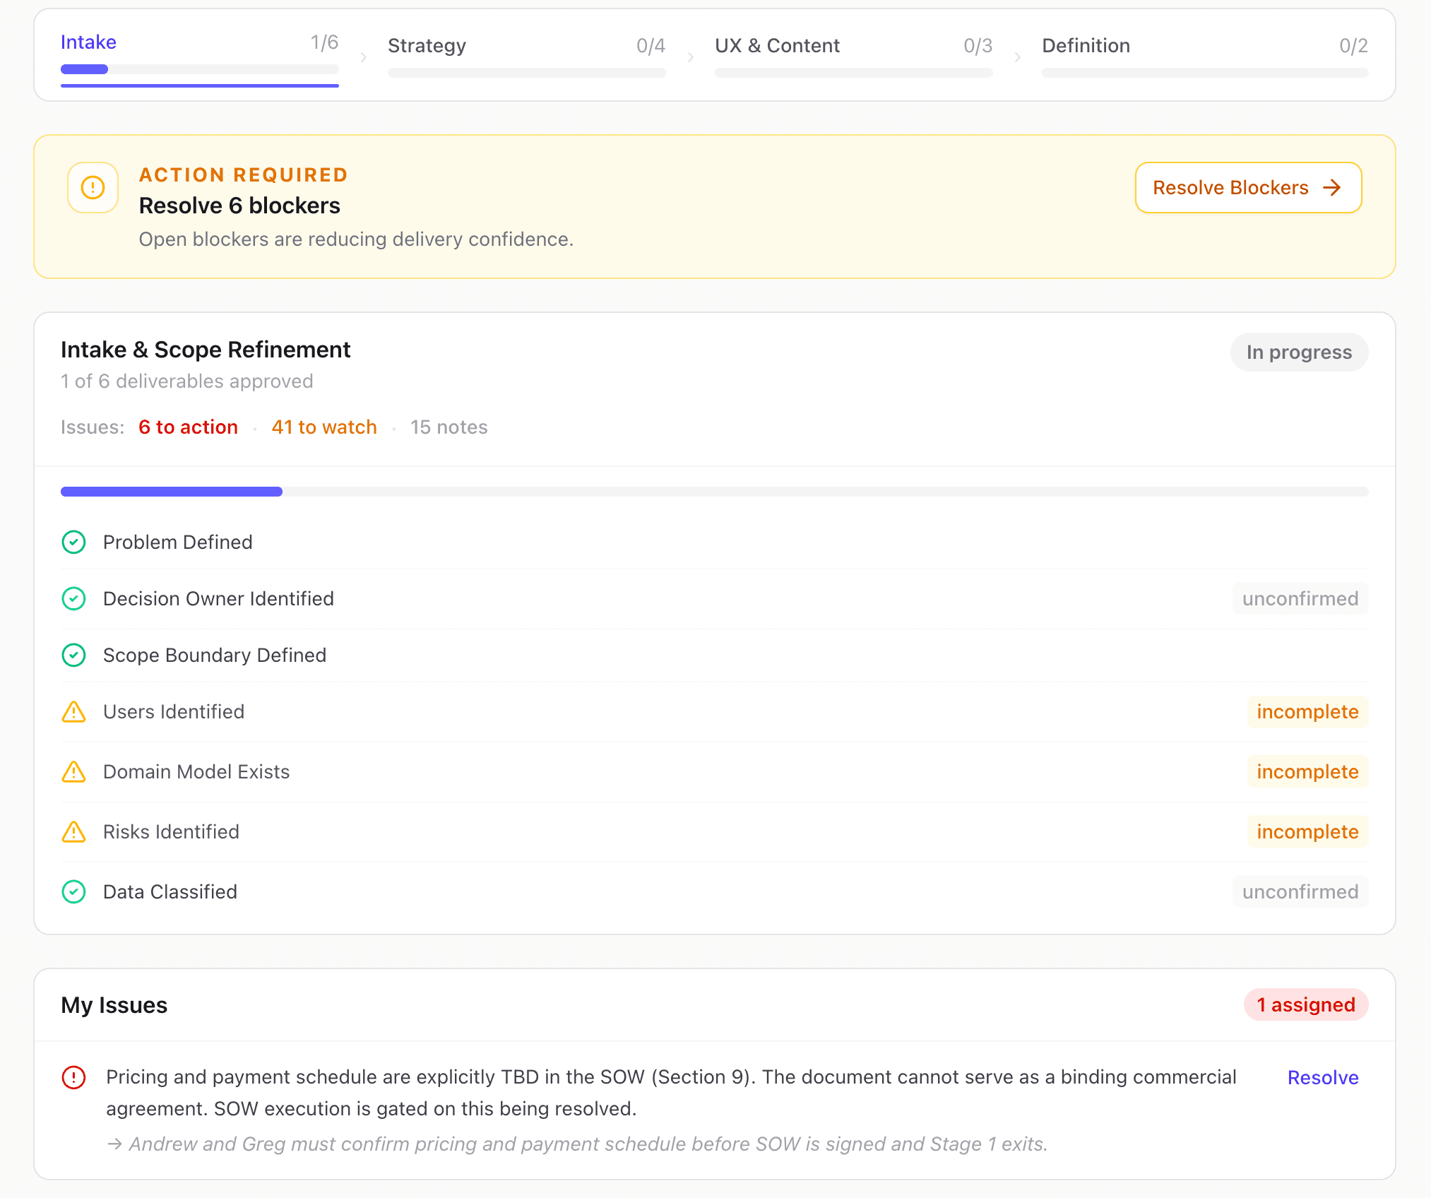The height and width of the screenshot is (1198, 1431).
Task: Click the Resolve link for pricing issue
Action: click(1322, 1078)
